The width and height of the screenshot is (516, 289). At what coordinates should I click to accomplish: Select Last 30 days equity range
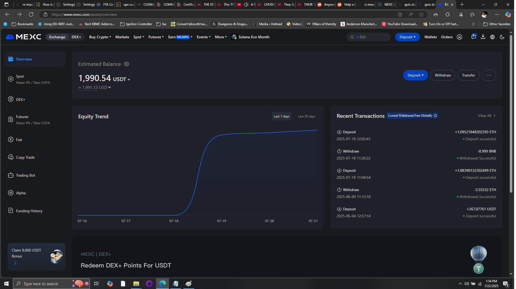click(x=307, y=116)
